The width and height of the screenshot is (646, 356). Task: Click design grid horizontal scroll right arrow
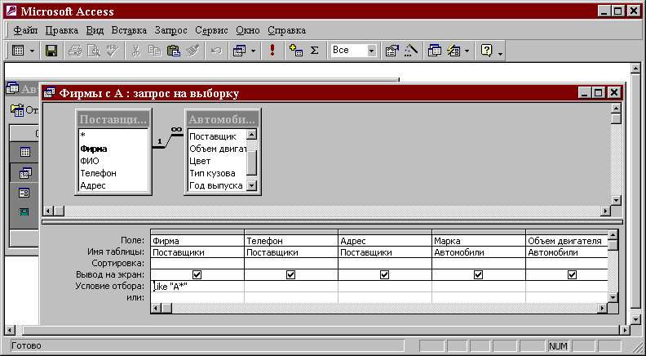pyautogui.click(x=603, y=308)
